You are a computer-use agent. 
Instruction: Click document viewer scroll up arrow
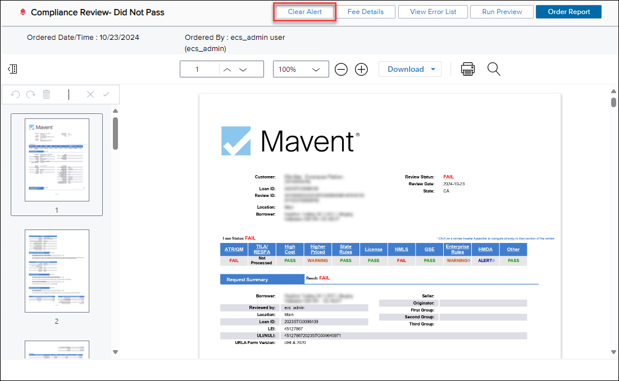pyautogui.click(x=613, y=91)
